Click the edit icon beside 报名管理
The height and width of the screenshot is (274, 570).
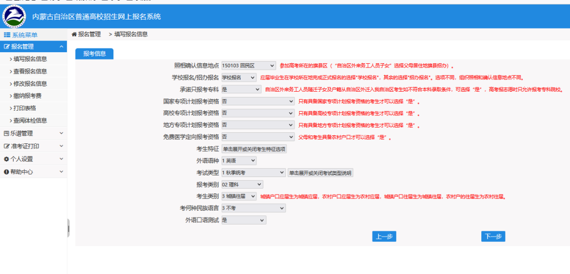coord(7,47)
